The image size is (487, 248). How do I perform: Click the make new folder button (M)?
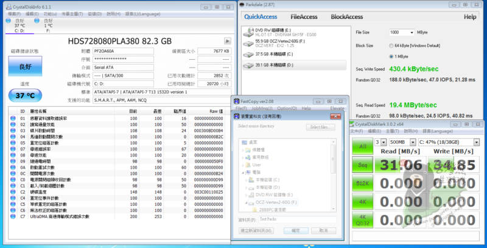coord(256,230)
